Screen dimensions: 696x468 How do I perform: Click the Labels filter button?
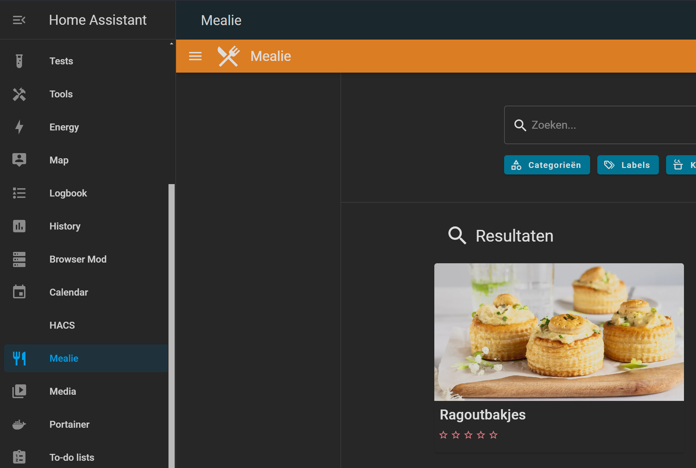tap(626, 165)
